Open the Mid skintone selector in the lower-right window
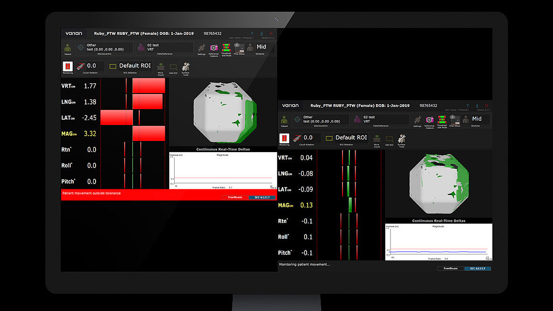Image resolution: width=553 pixels, height=311 pixels. click(477, 119)
